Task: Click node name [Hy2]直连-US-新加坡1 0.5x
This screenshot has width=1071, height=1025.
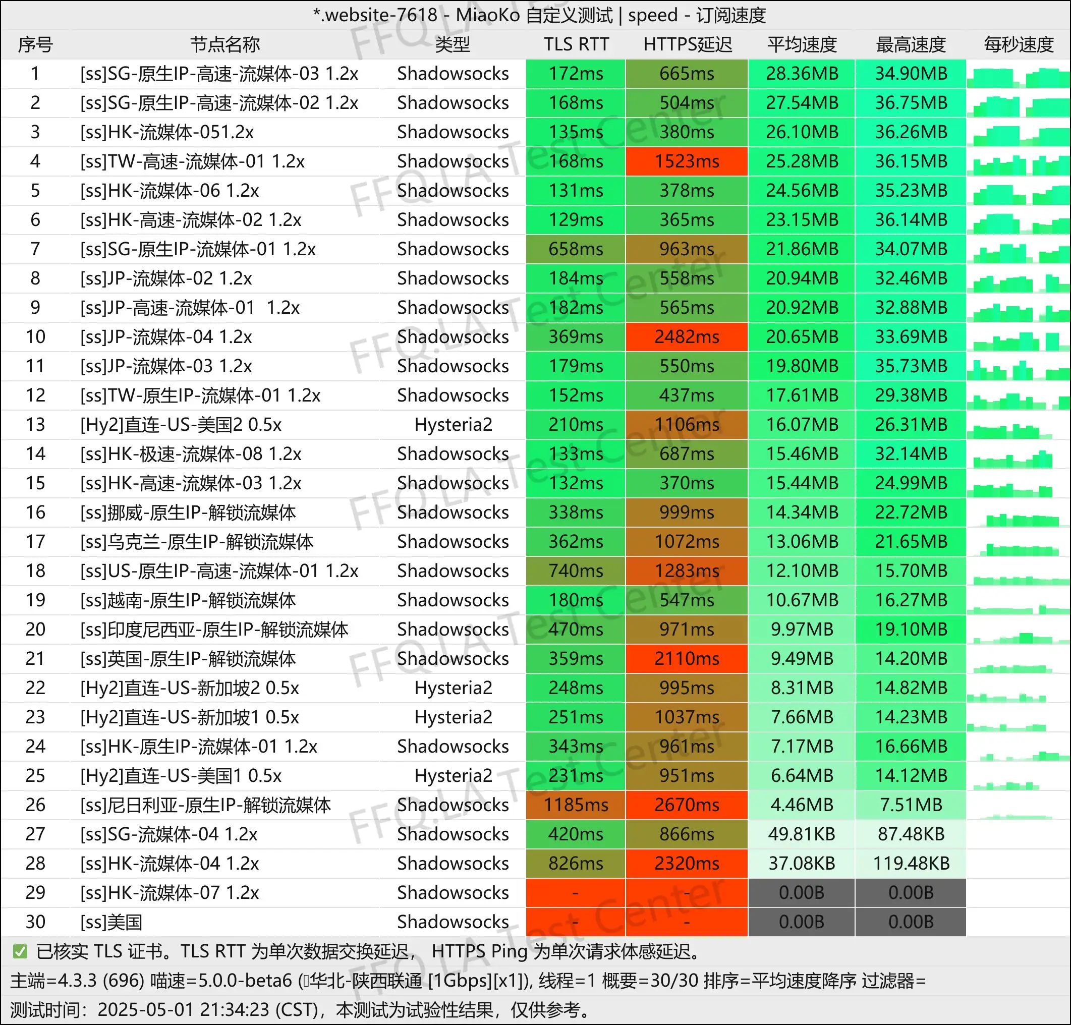Action: (x=190, y=717)
